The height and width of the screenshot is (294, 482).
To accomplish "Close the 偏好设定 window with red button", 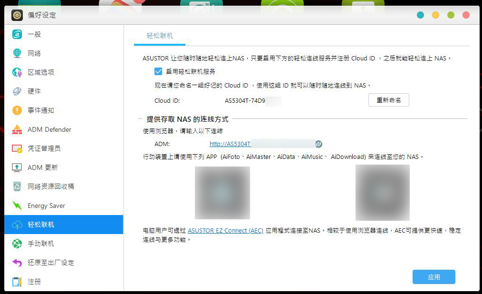I will [466, 15].
